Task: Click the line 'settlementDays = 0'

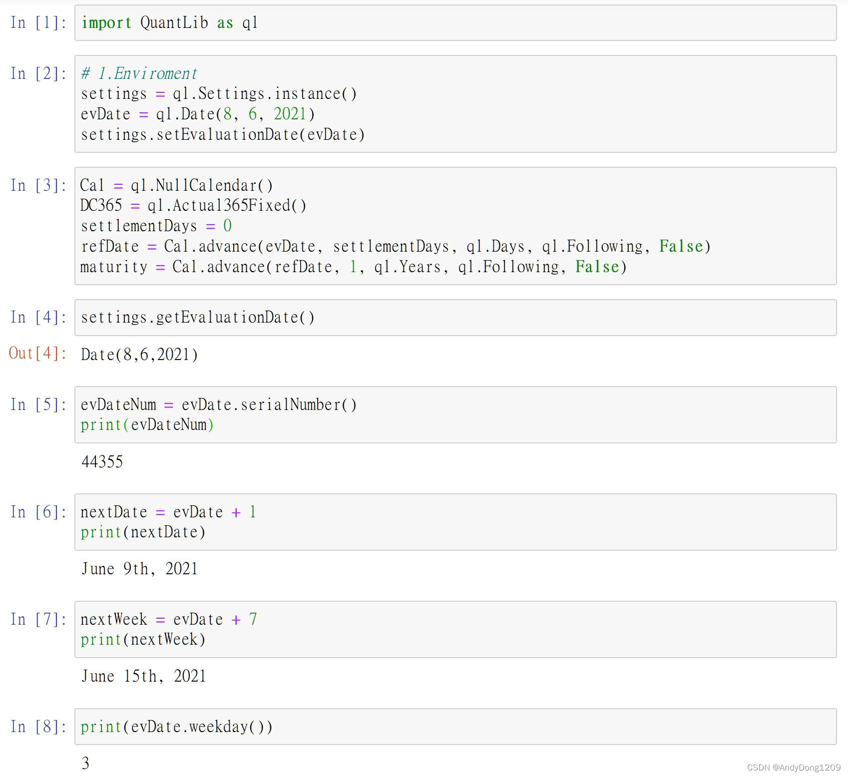Action: 156,226
